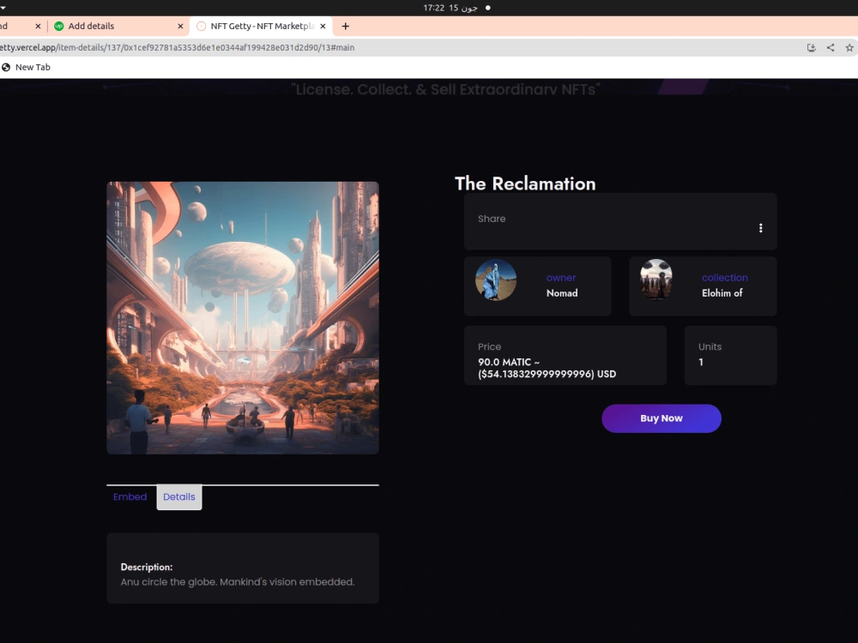
Task: Click the Buy Now button
Action: pos(661,418)
